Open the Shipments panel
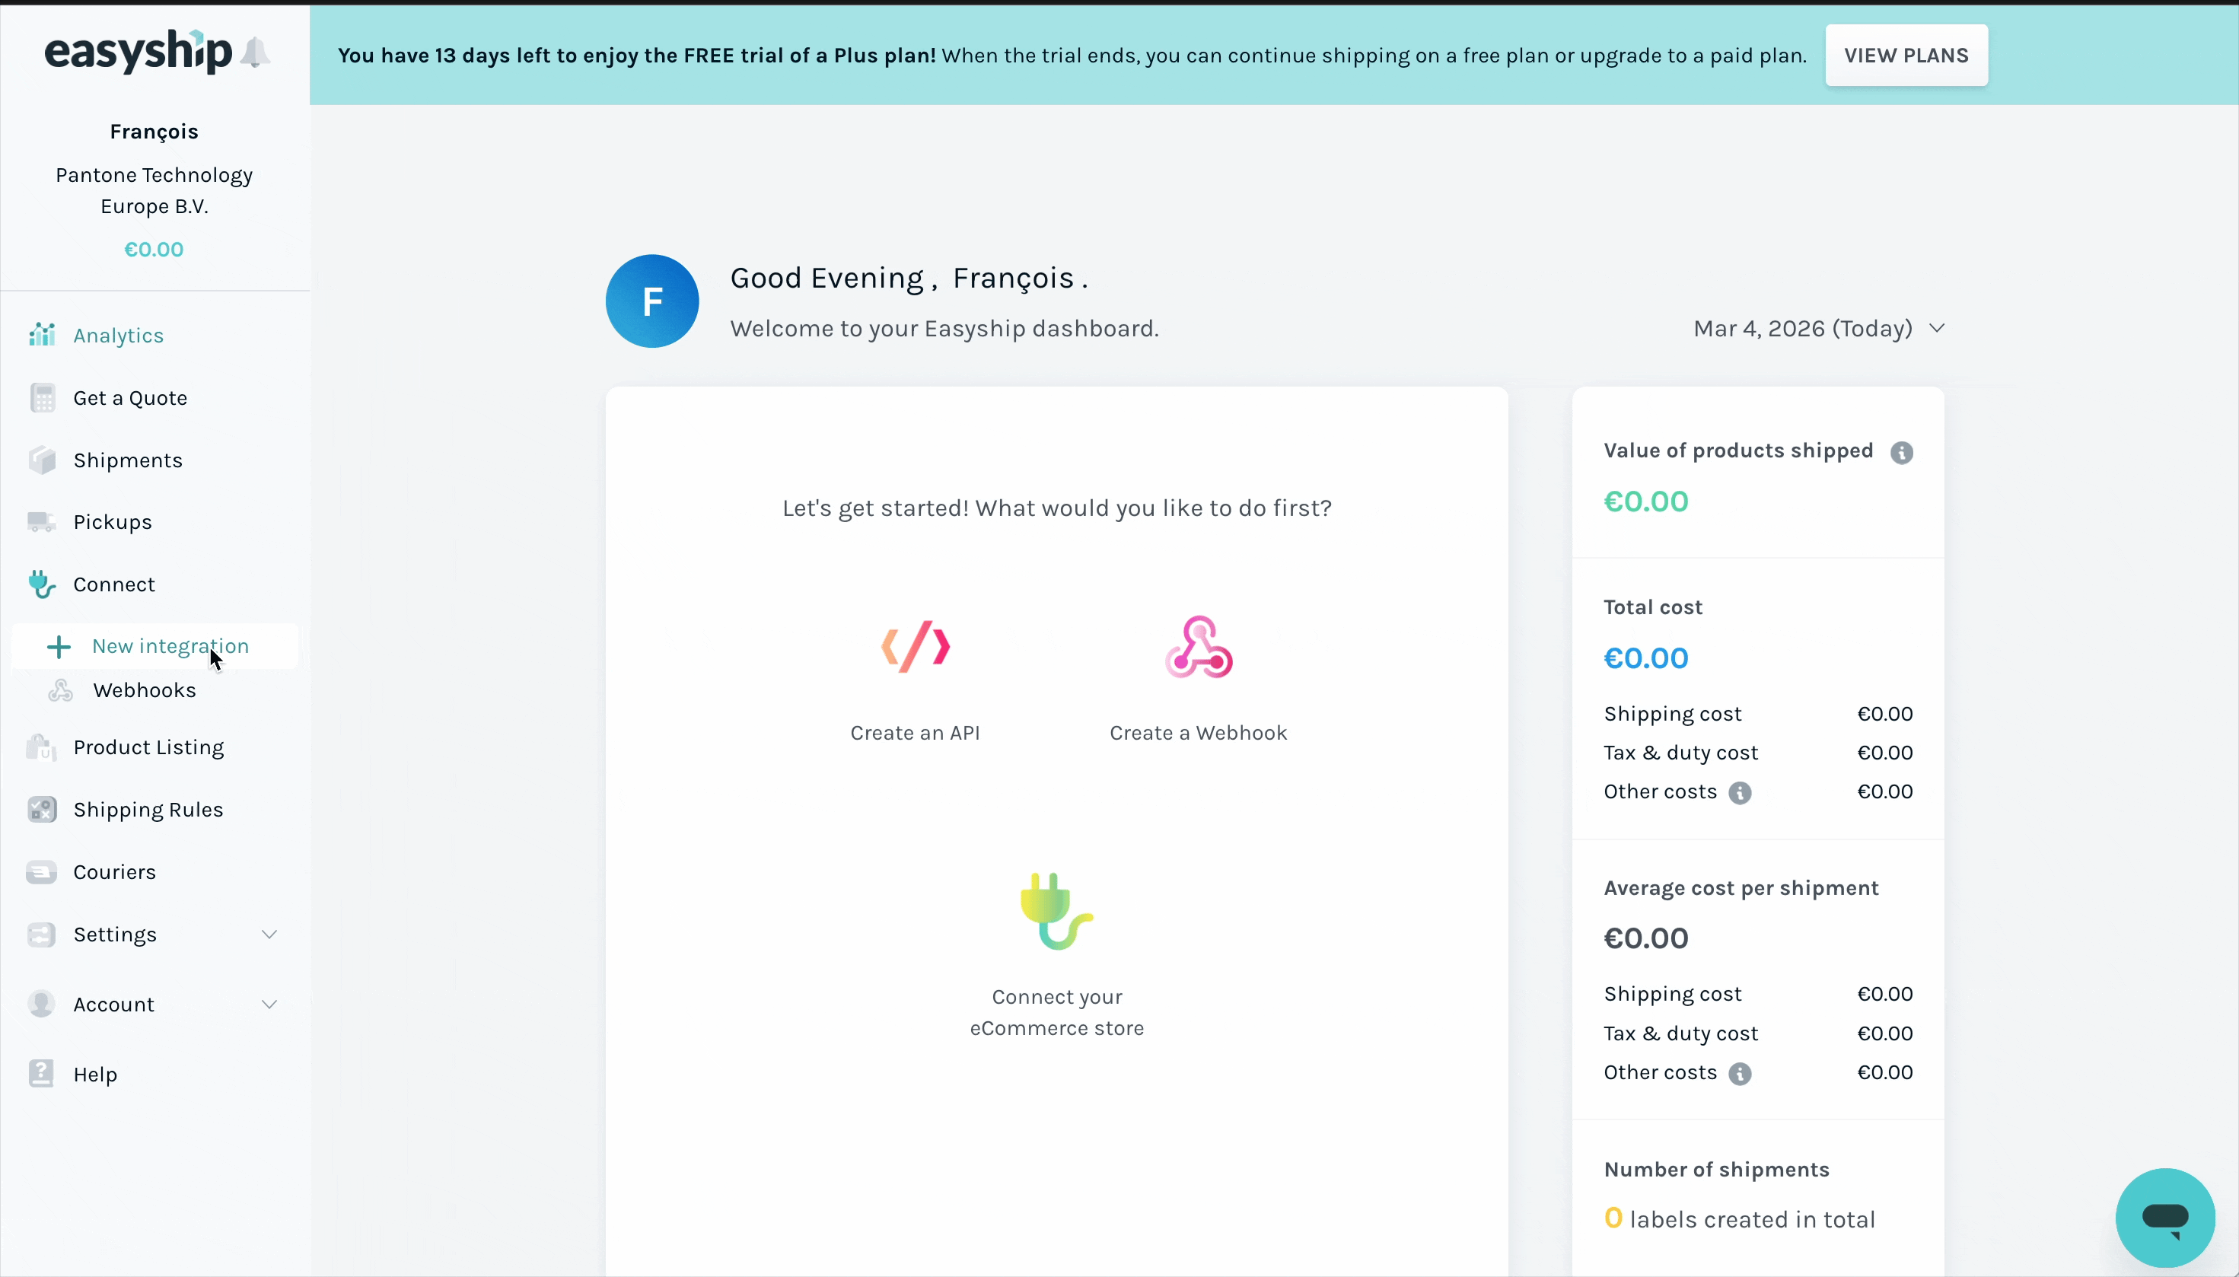2239x1277 pixels. point(127,460)
